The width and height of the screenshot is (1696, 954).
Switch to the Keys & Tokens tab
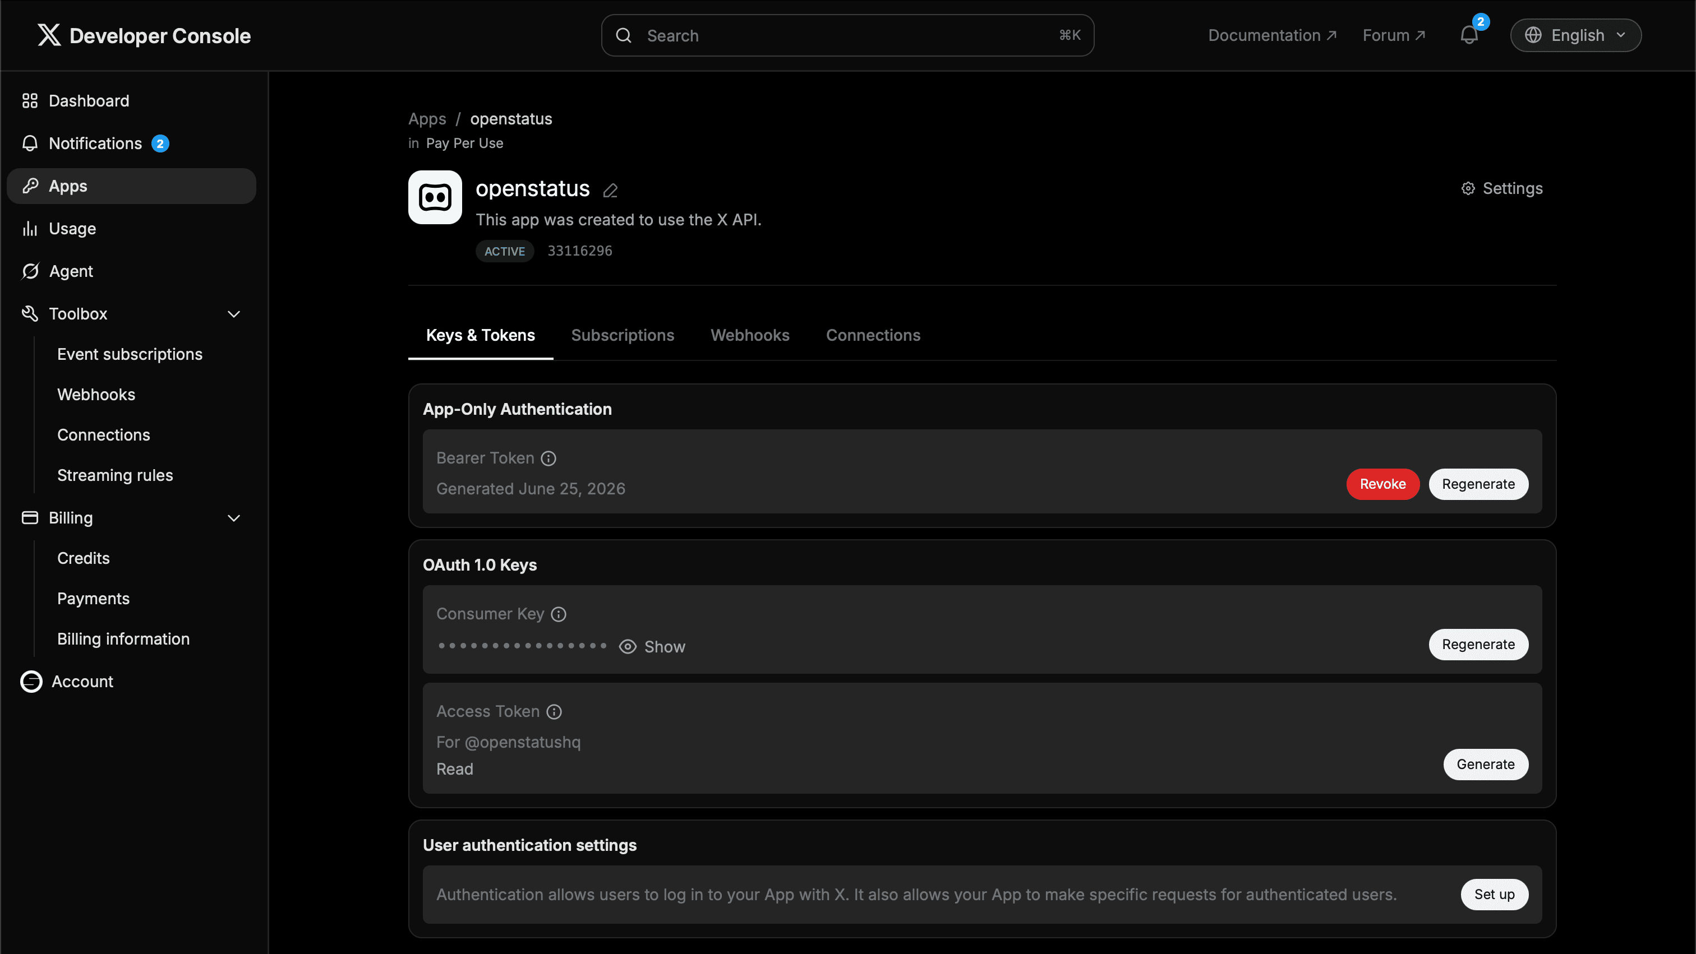click(481, 335)
